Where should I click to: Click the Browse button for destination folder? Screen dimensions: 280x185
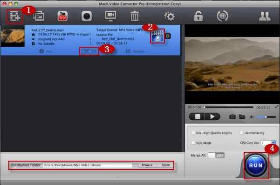click(147, 165)
